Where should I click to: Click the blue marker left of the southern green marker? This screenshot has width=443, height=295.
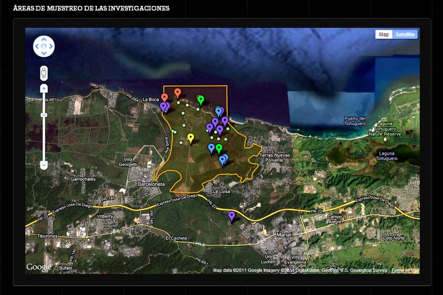click(211, 147)
